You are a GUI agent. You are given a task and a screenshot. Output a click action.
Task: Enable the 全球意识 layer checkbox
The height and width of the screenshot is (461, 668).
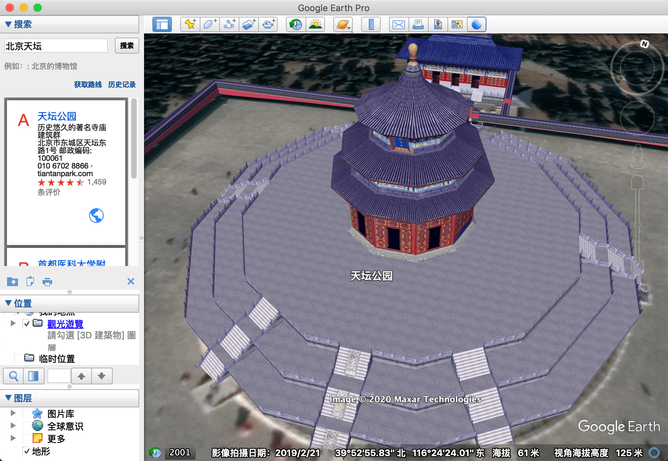tap(26, 426)
